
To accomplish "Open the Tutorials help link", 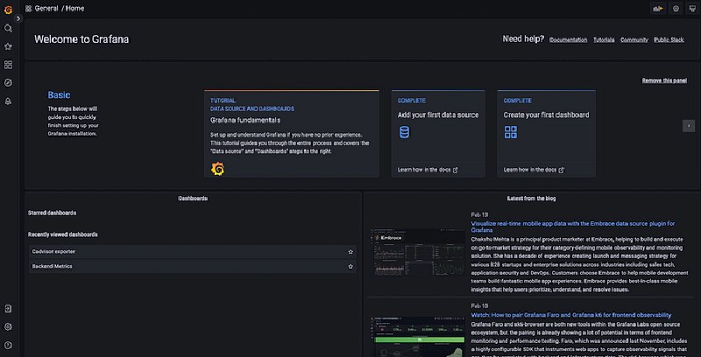I will click(604, 39).
